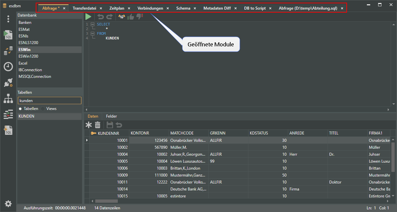The image size is (397, 212).
Task: Save data changes with disk icon
Action: pos(110,125)
